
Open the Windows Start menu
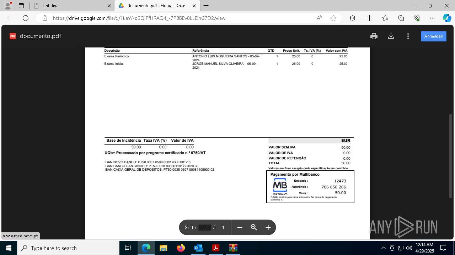[9, 248]
